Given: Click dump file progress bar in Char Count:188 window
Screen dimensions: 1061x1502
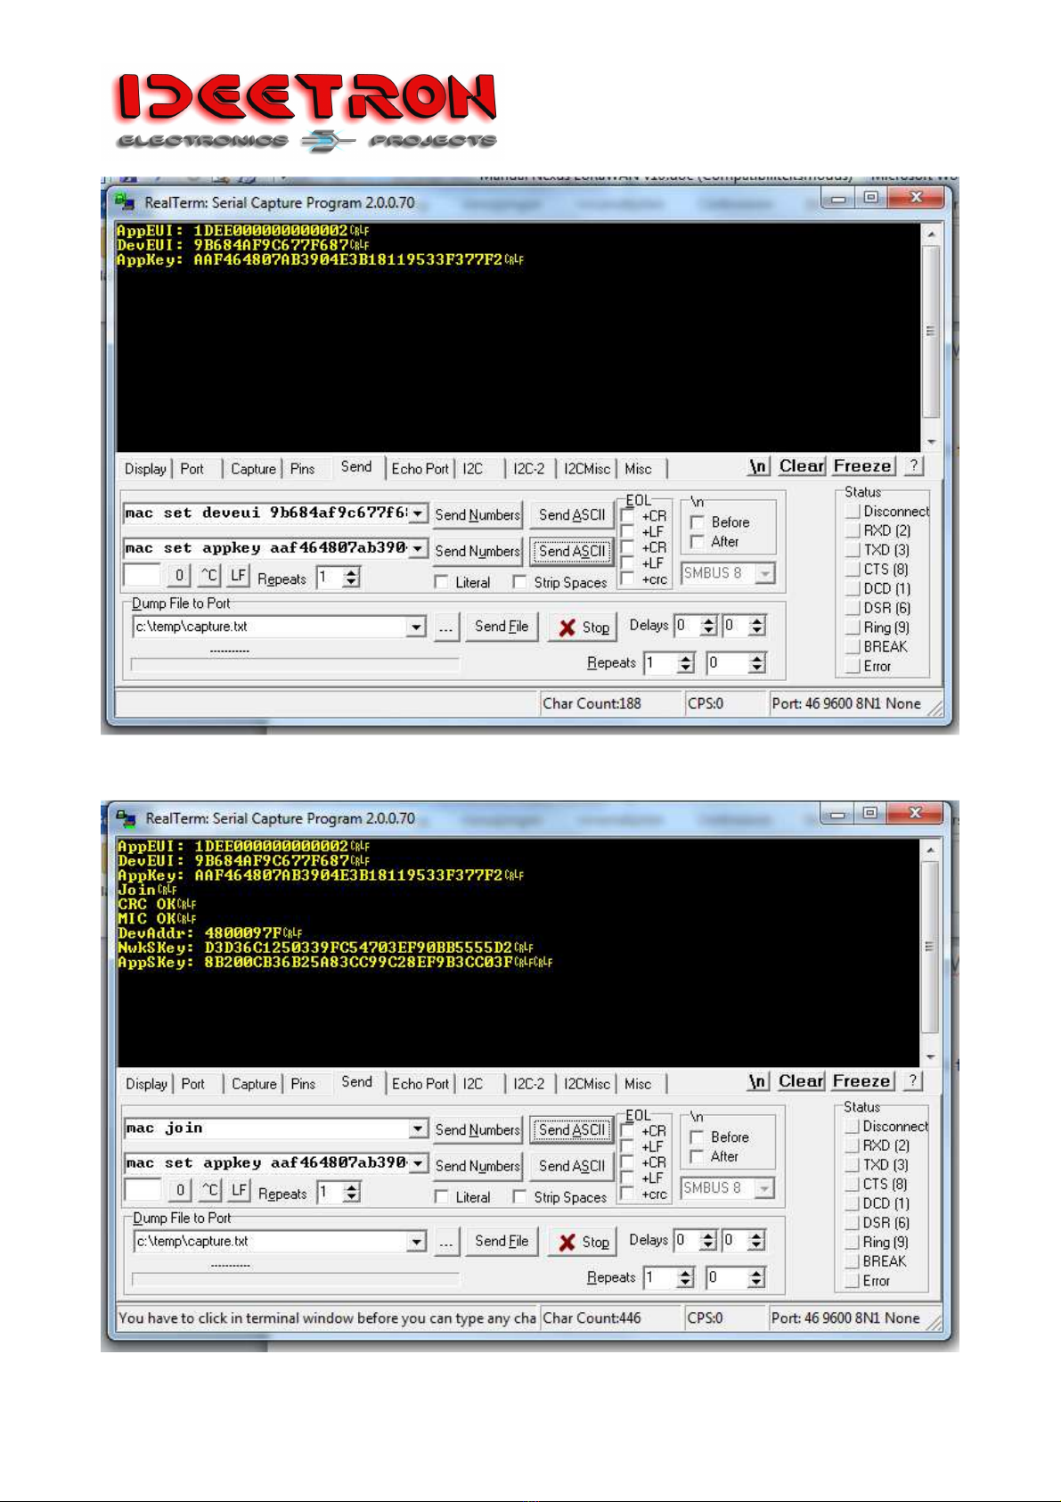Looking at the screenshot, I should (295, 663).
